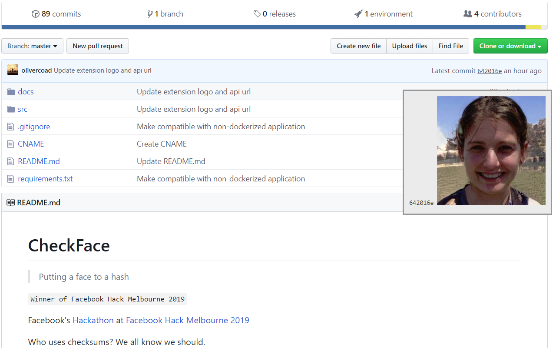Click the Find File button
The height and width of the screenshot is (348, 556).
[451, 46]
